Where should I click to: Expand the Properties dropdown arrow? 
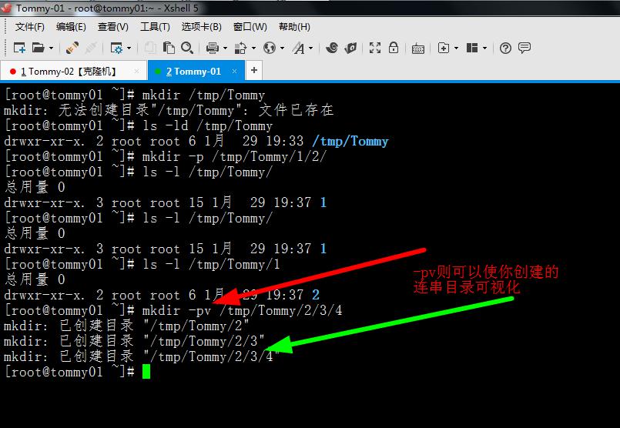coord(129,48)
